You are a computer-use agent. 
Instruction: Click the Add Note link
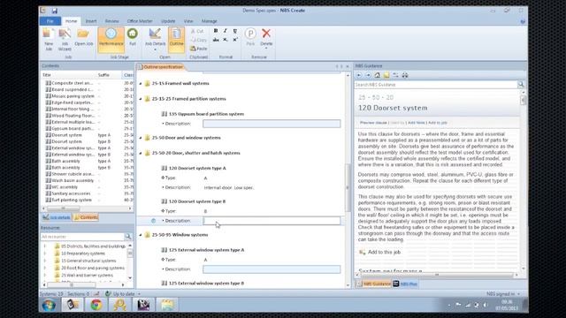tap(417, 123)
